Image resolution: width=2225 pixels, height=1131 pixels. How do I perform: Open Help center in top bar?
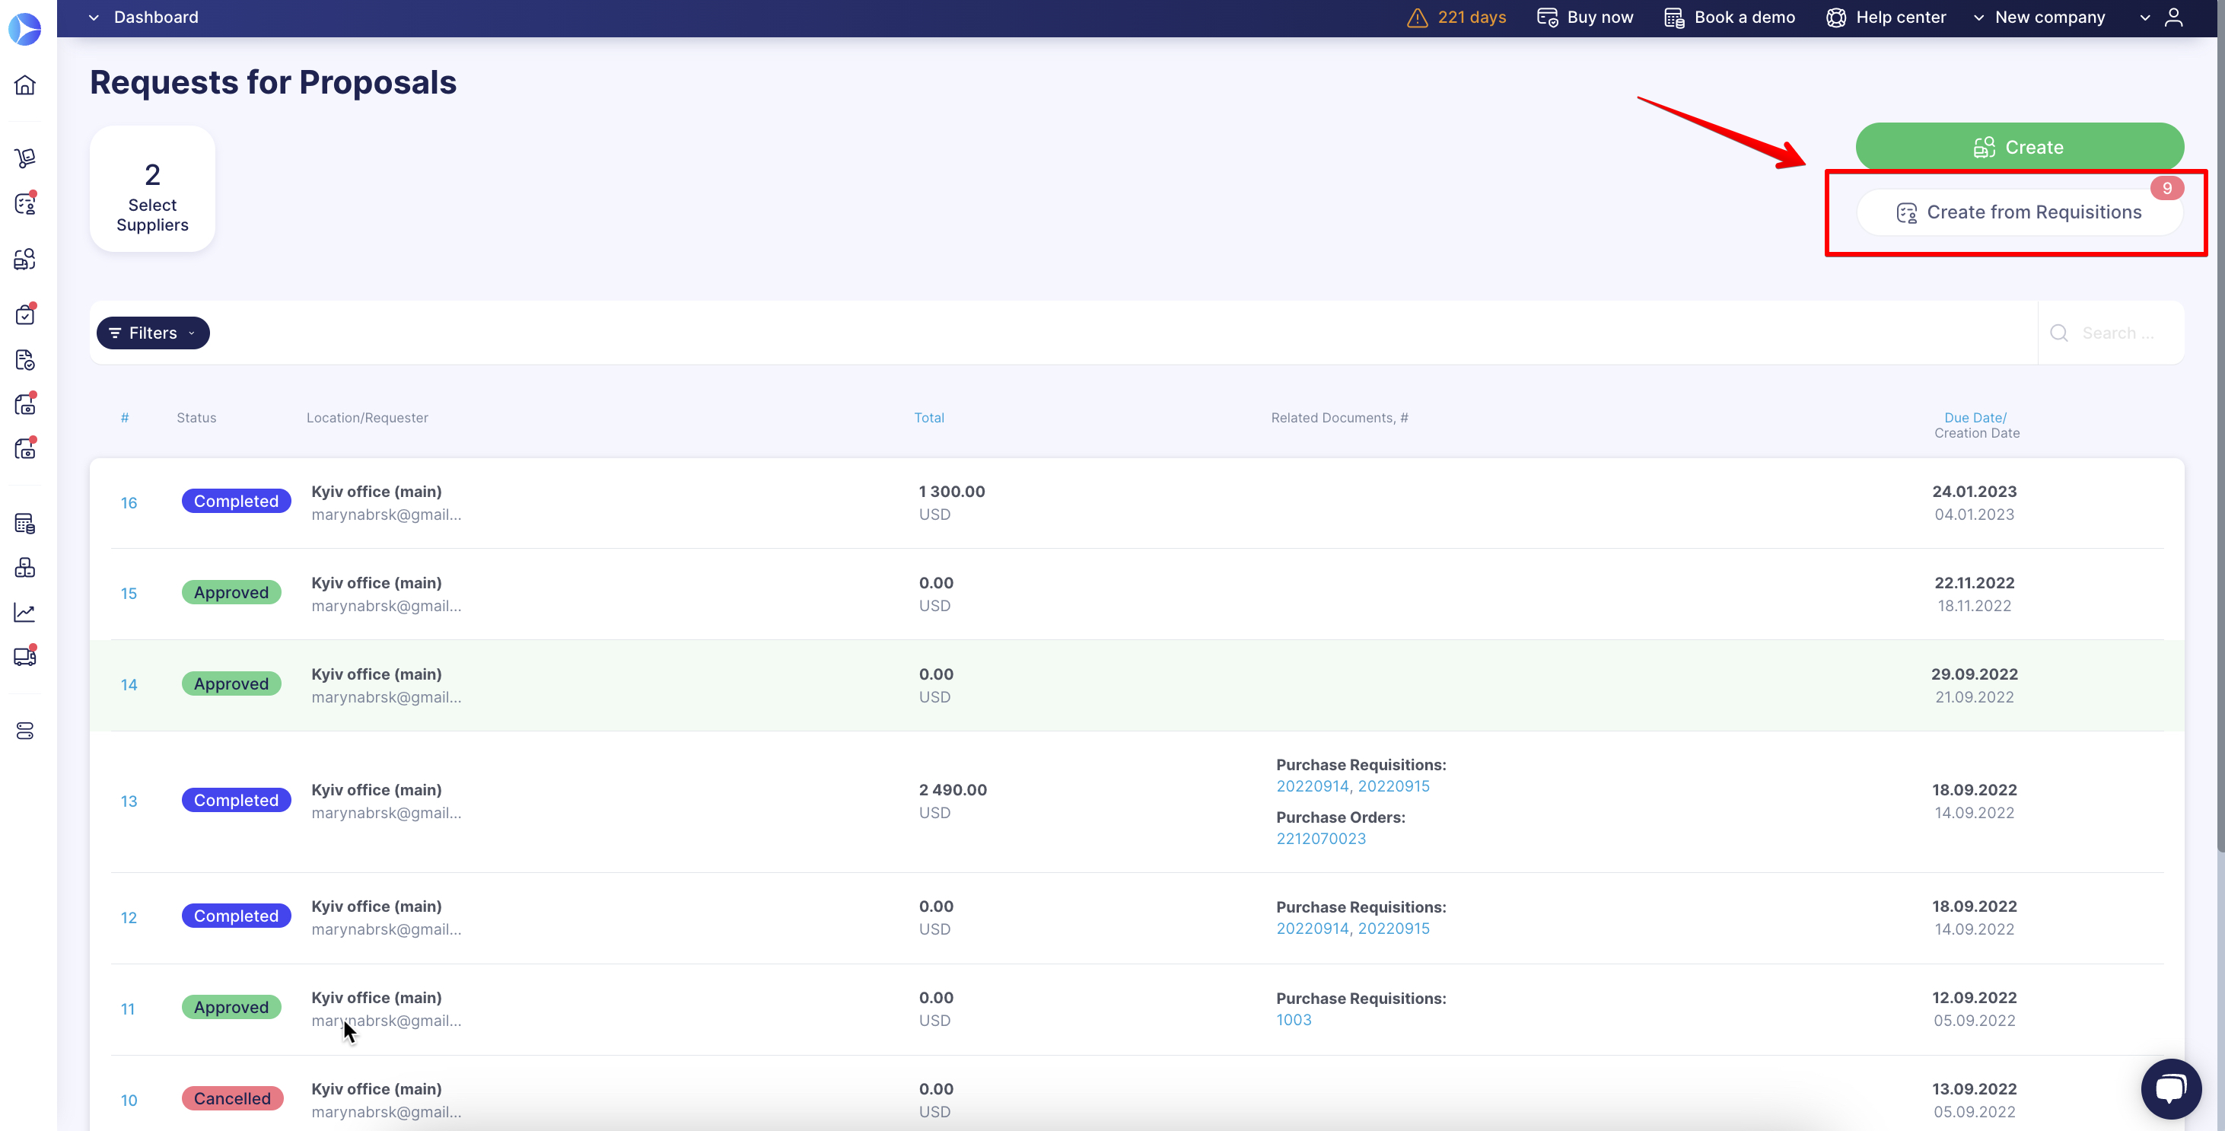(x=1886, y=18)
